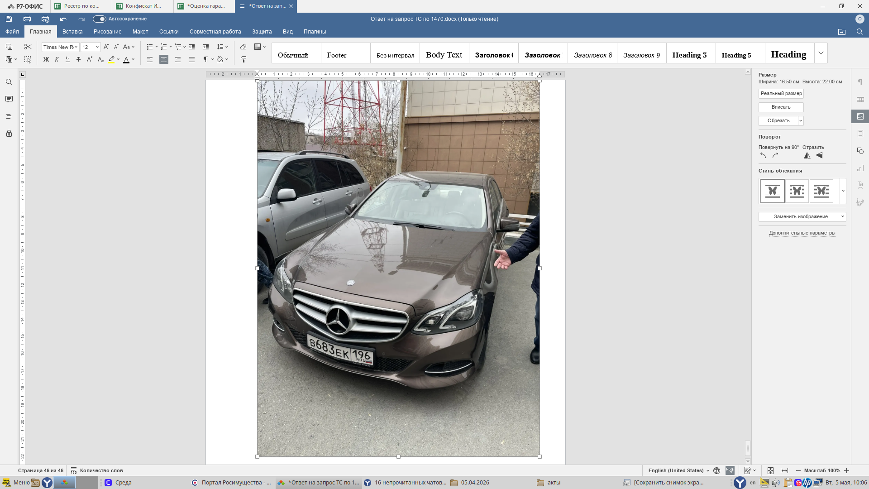869x489 pixels.
Task: Click the Increase indent icon
Action: click(x=206, y=47)
